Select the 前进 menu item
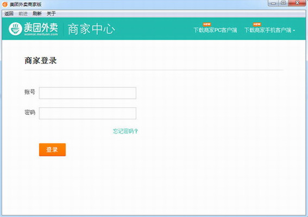Image resolution: width=308 pixels, height=217 pixels. coord(23,14)
